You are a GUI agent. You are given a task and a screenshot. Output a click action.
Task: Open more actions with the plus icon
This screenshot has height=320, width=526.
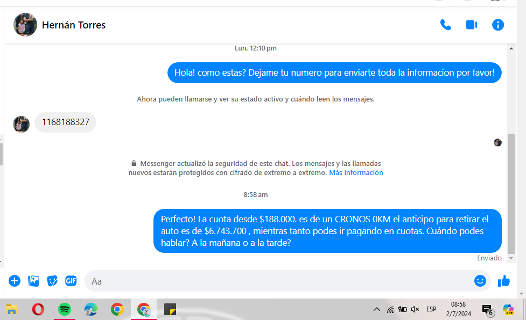tap(15, 281)
